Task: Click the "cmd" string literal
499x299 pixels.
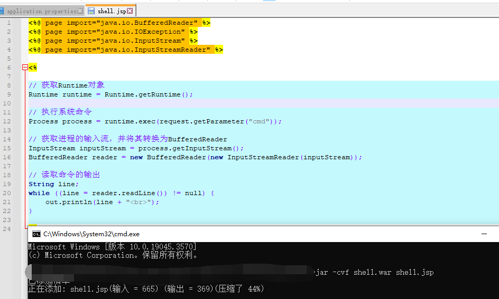Action: pyautogui.click(x=259, y=122)
